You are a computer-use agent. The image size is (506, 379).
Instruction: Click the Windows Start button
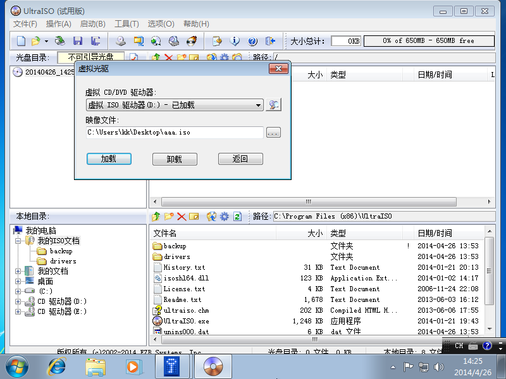[x=17, y=367]
